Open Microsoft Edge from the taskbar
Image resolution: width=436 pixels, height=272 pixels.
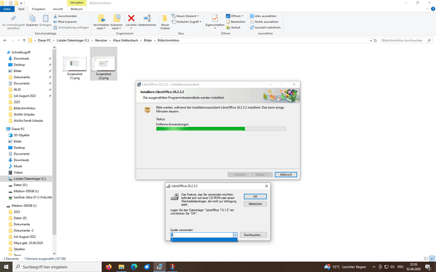[134, 267]
